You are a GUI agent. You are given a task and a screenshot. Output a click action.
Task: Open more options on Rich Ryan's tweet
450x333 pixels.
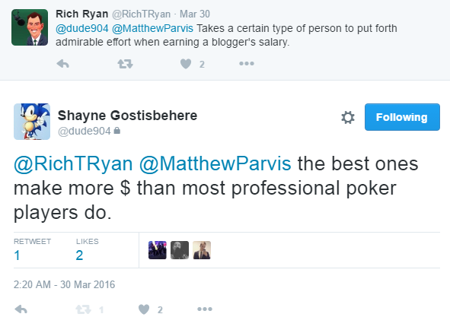(x=247, y=63)
